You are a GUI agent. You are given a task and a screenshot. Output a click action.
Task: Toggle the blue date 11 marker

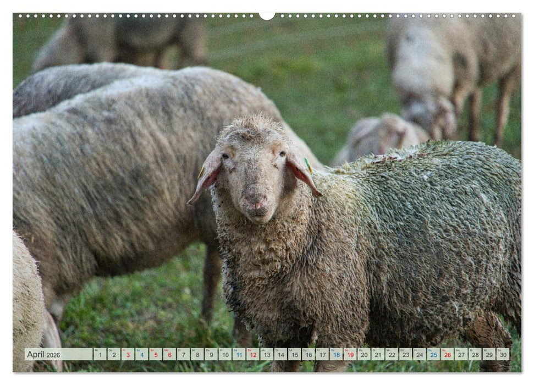click(238, 356)
